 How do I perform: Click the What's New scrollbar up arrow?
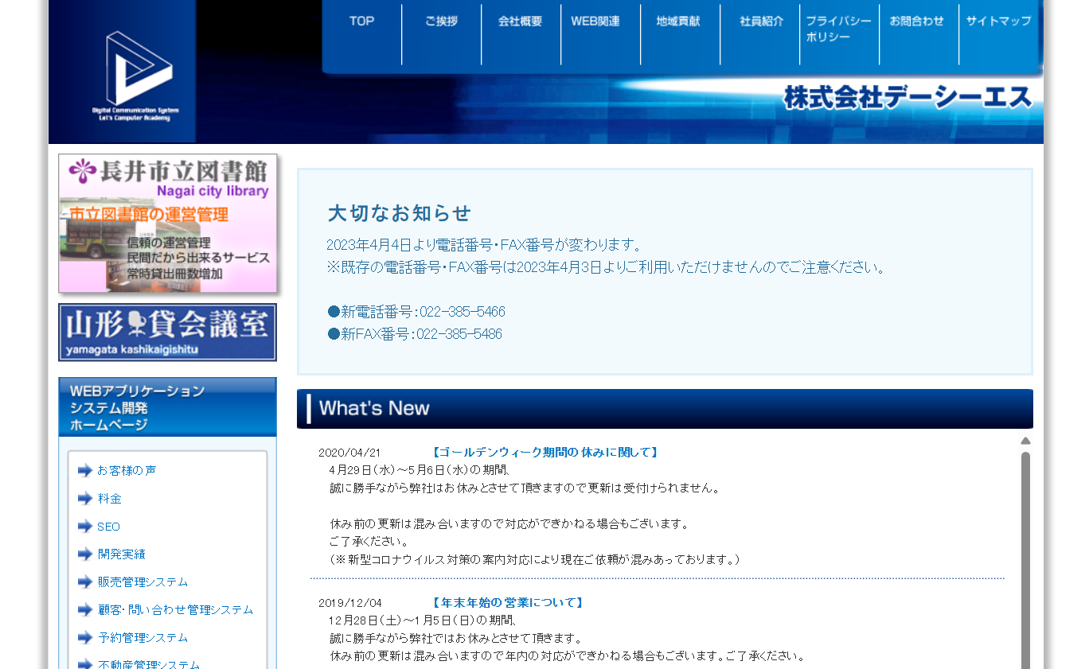tap(1025, 441)
